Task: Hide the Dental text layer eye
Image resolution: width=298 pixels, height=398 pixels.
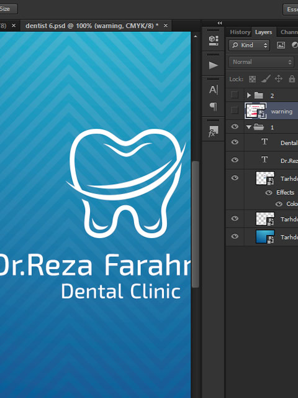Action: point(235,142)
